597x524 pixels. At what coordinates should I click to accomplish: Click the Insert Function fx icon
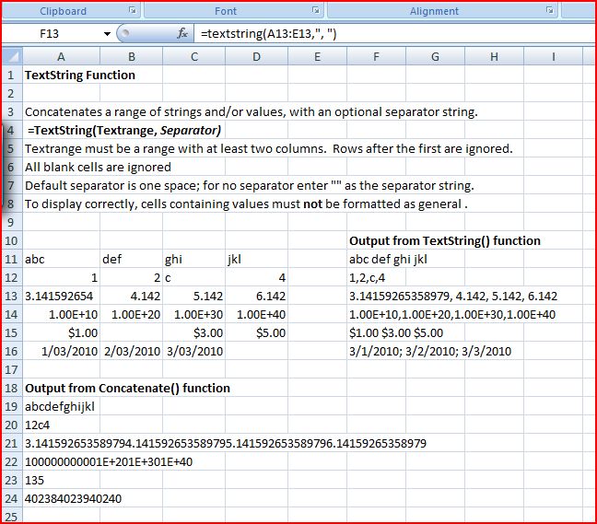tap(183, 33)
